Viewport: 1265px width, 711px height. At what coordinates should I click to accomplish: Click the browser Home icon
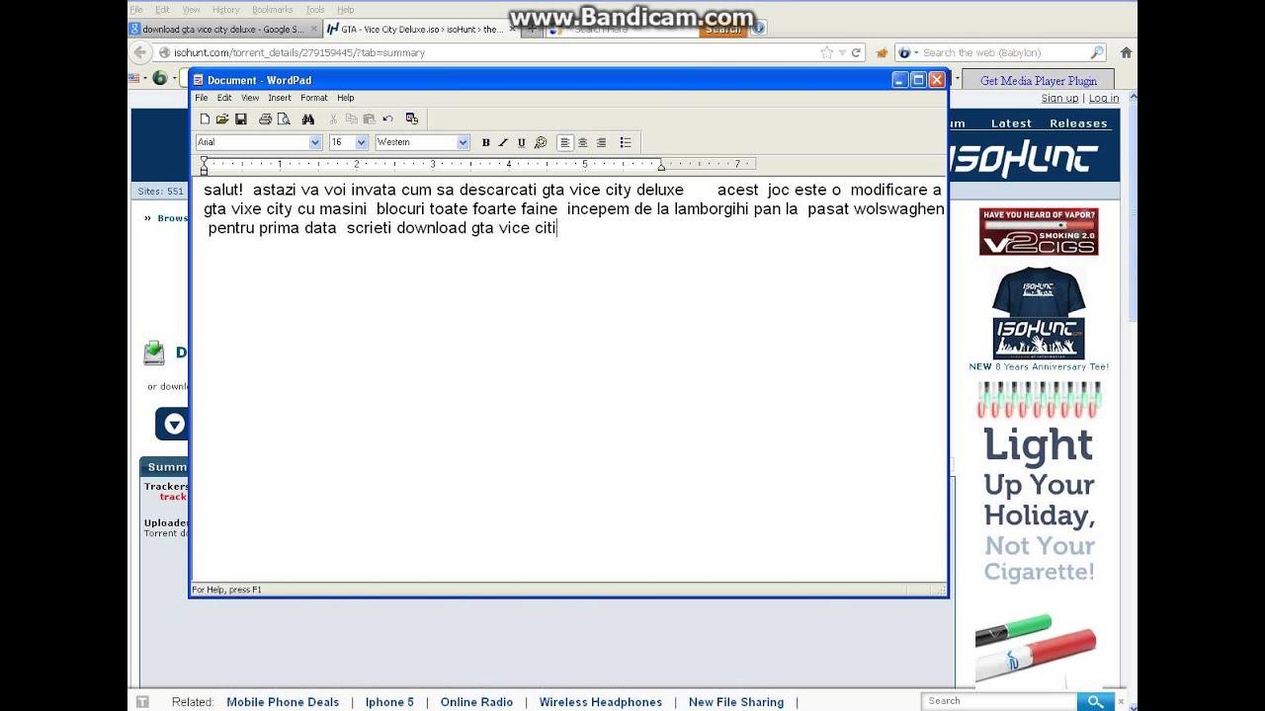(x=1126, y=52)
